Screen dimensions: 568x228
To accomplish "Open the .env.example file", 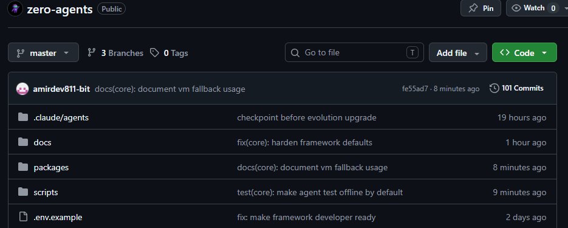I will pos(58,217).
